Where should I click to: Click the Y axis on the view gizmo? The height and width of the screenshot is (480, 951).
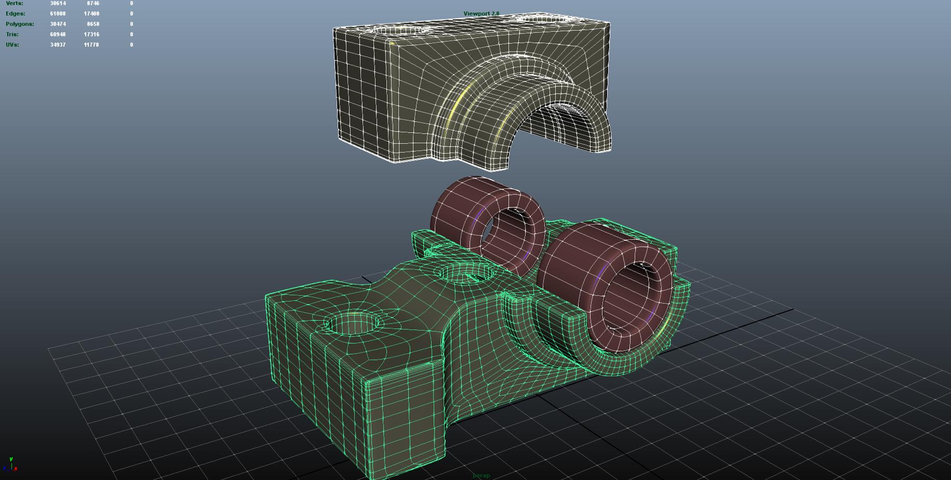coord(11,459)
